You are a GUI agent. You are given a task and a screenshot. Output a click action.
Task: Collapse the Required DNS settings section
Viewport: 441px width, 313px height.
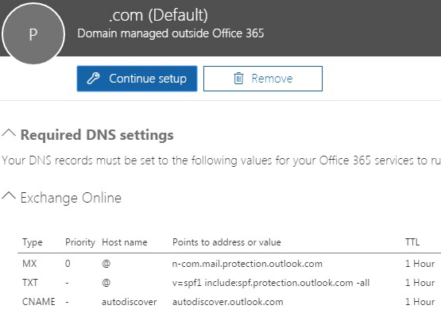tap(9, 133)
